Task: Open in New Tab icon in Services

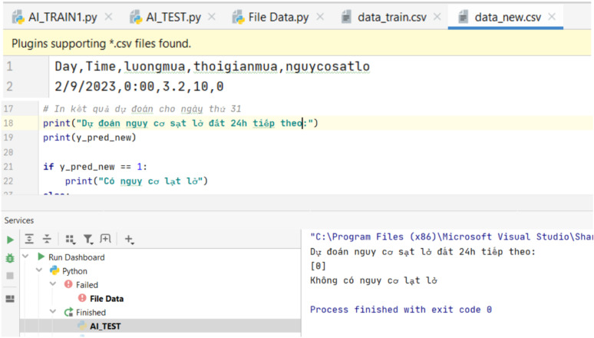Action: click(x=105, y=240)
